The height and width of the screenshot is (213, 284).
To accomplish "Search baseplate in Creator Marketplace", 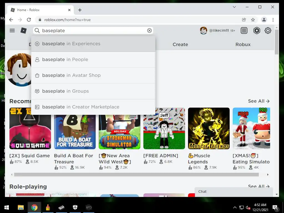I will pyautogui.click(x=93, y=107).
